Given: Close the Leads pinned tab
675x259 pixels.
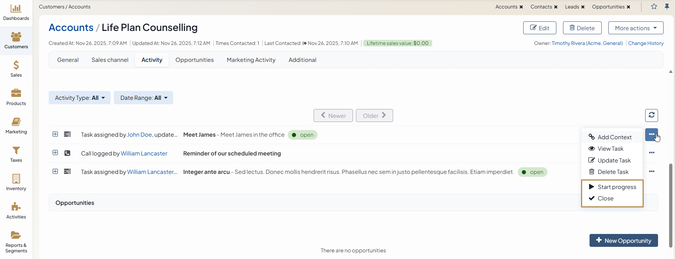Looking at the screenshot, I should click(x=583, y=7).
